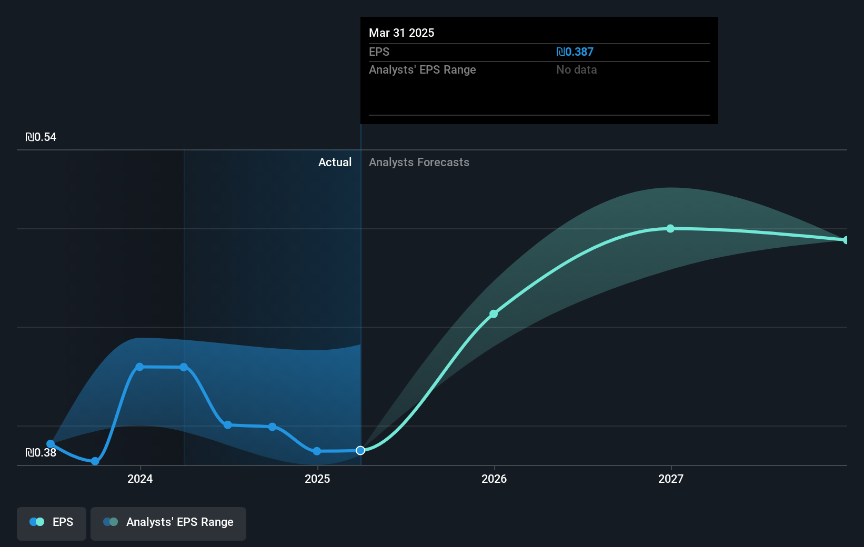Viewport: 864px width, 547px height.
Task: Click the EPS data point at 2025
Action: [317, 451]
